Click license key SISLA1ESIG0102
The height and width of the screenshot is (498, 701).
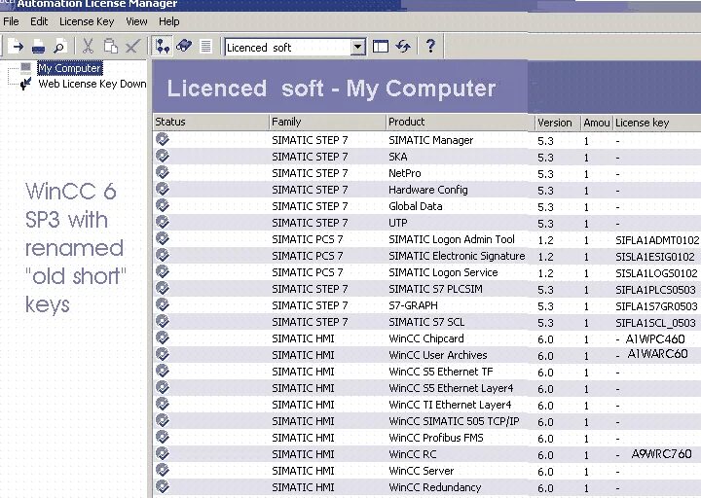pos(655,257)
